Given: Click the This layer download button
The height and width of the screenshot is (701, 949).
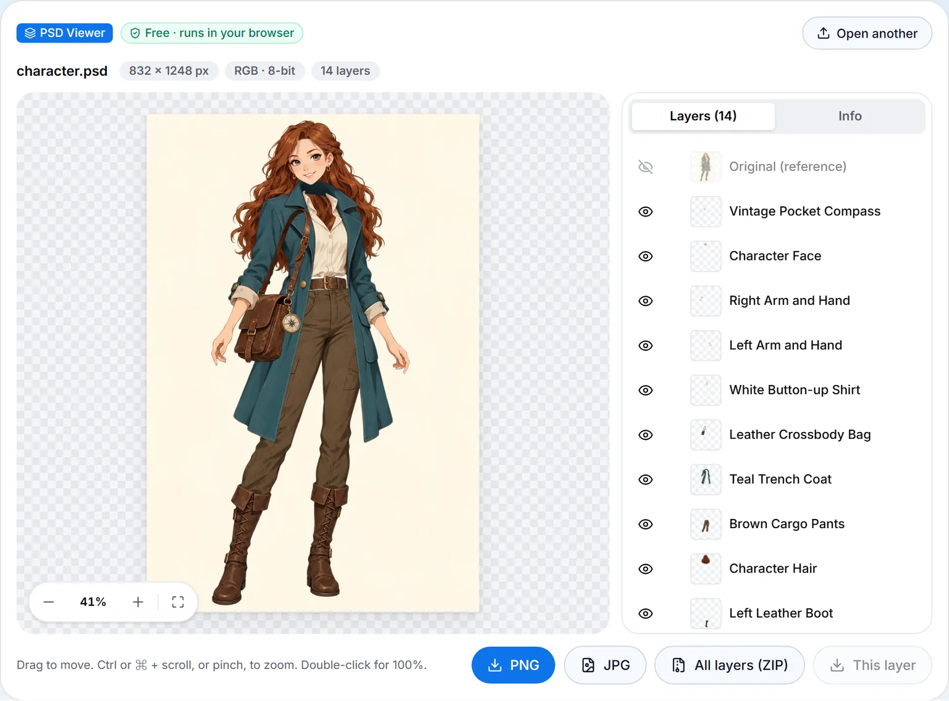Looking at the screenshot, I should tap(872, 665).
